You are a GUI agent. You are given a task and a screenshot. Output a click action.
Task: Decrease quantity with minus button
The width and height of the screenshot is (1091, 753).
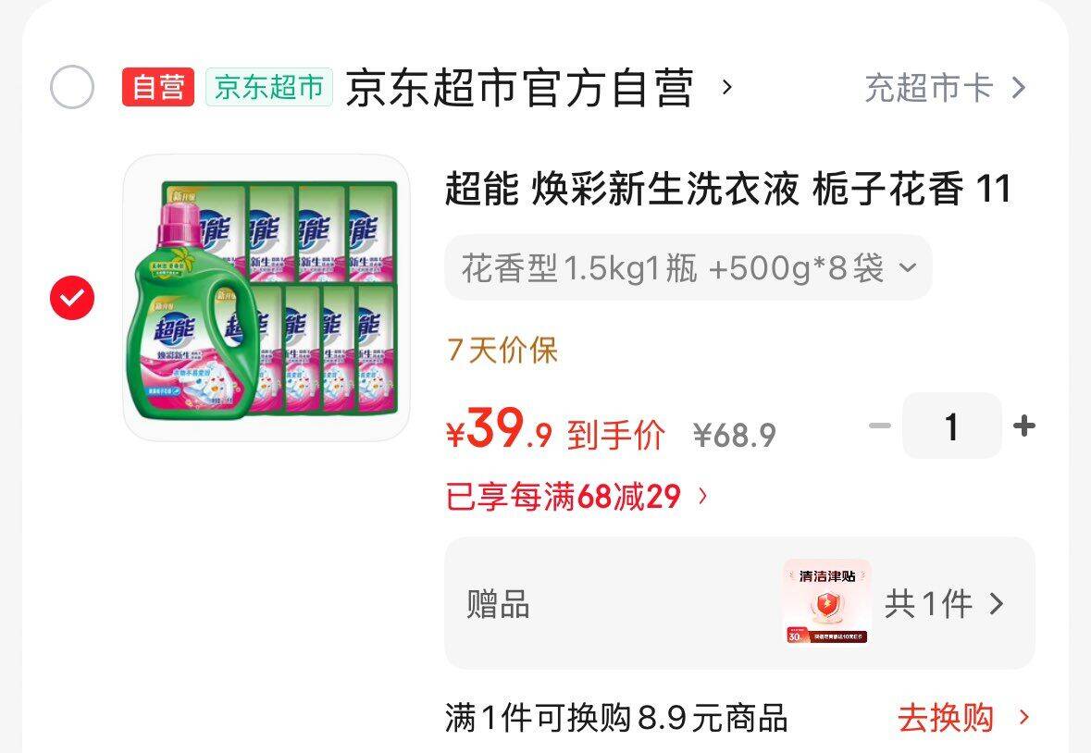[880, 426]
